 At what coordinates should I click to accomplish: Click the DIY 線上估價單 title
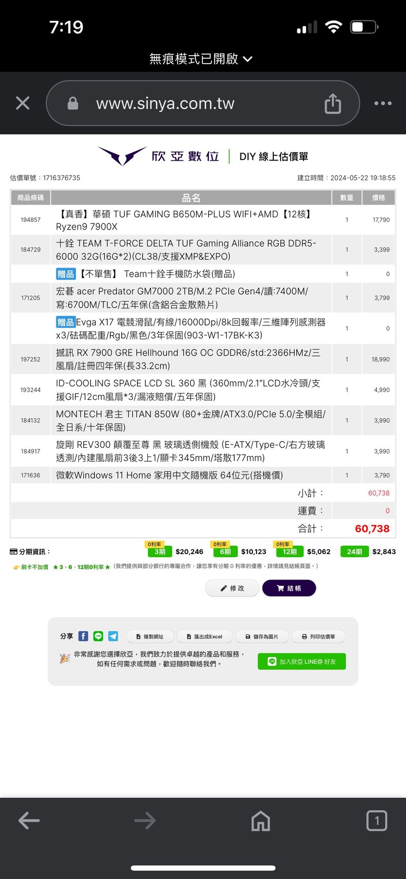tap(274, 156)
